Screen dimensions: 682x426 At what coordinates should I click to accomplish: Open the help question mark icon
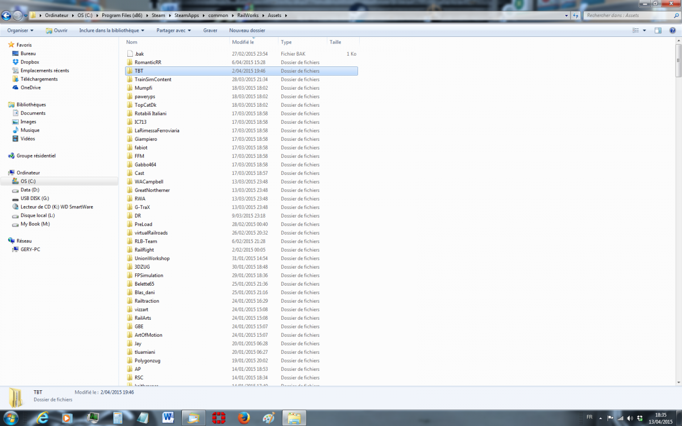671,30
